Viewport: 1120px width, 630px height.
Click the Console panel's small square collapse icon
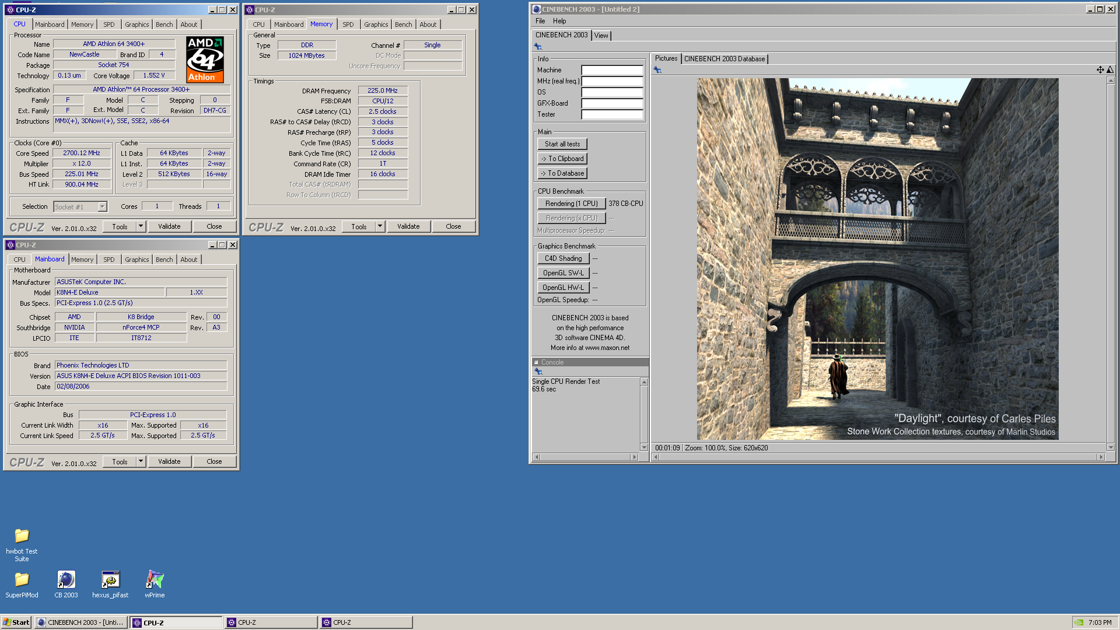pos(536,362)
